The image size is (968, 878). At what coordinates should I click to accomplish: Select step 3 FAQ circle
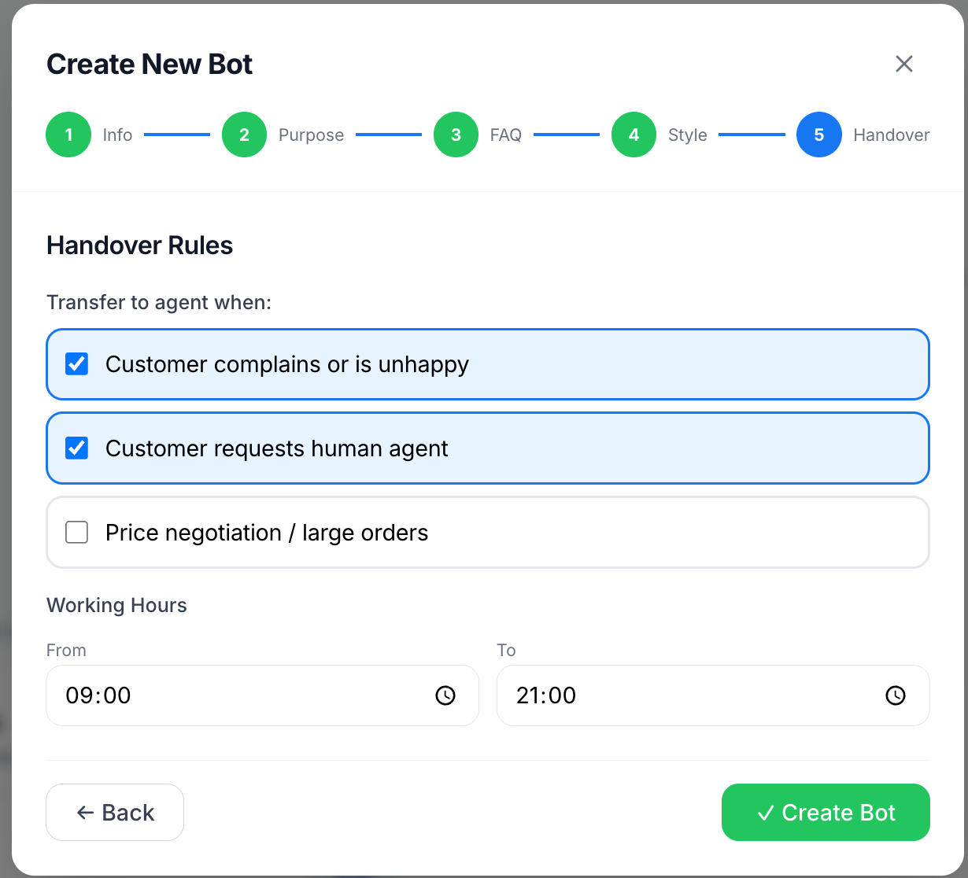(x=456, y=135)
